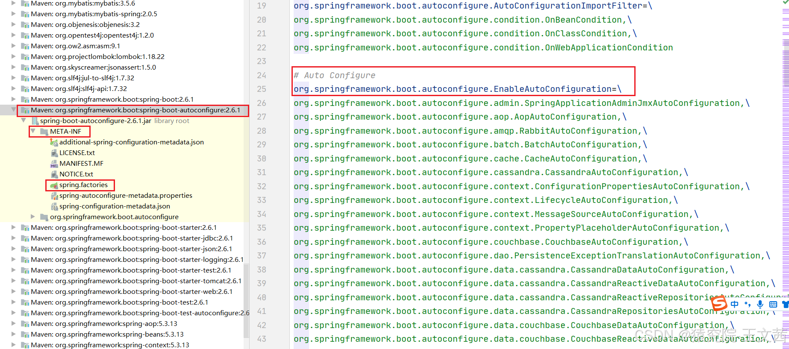Image resolution: width=789 pixels, height=349 pixels.
Task: Click the project tree vertical scrollbar
Action: tap(246, 301)
